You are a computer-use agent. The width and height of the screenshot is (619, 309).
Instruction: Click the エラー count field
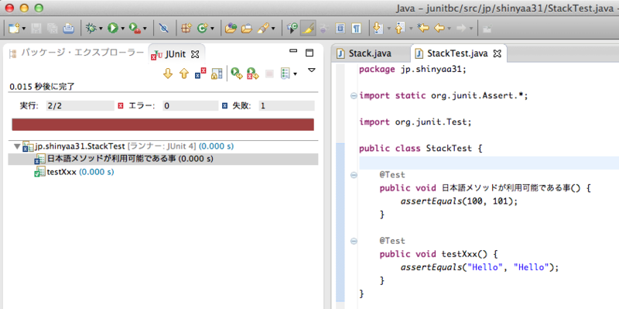(x=190, y=106)
